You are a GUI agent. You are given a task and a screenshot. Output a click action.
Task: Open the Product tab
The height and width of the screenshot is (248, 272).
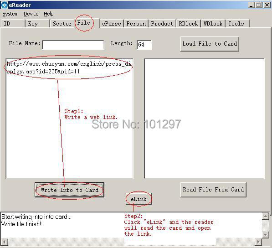tap(162, 24)
